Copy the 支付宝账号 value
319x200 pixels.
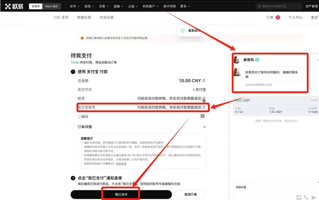(x=204, y=107)
